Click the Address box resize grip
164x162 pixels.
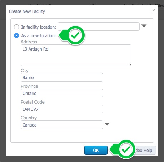tap(130, 64)
